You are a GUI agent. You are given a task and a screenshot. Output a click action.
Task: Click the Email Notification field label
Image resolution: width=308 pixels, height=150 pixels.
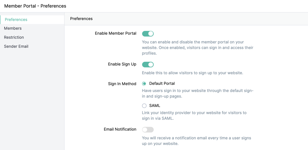click(x=120, y=129)
